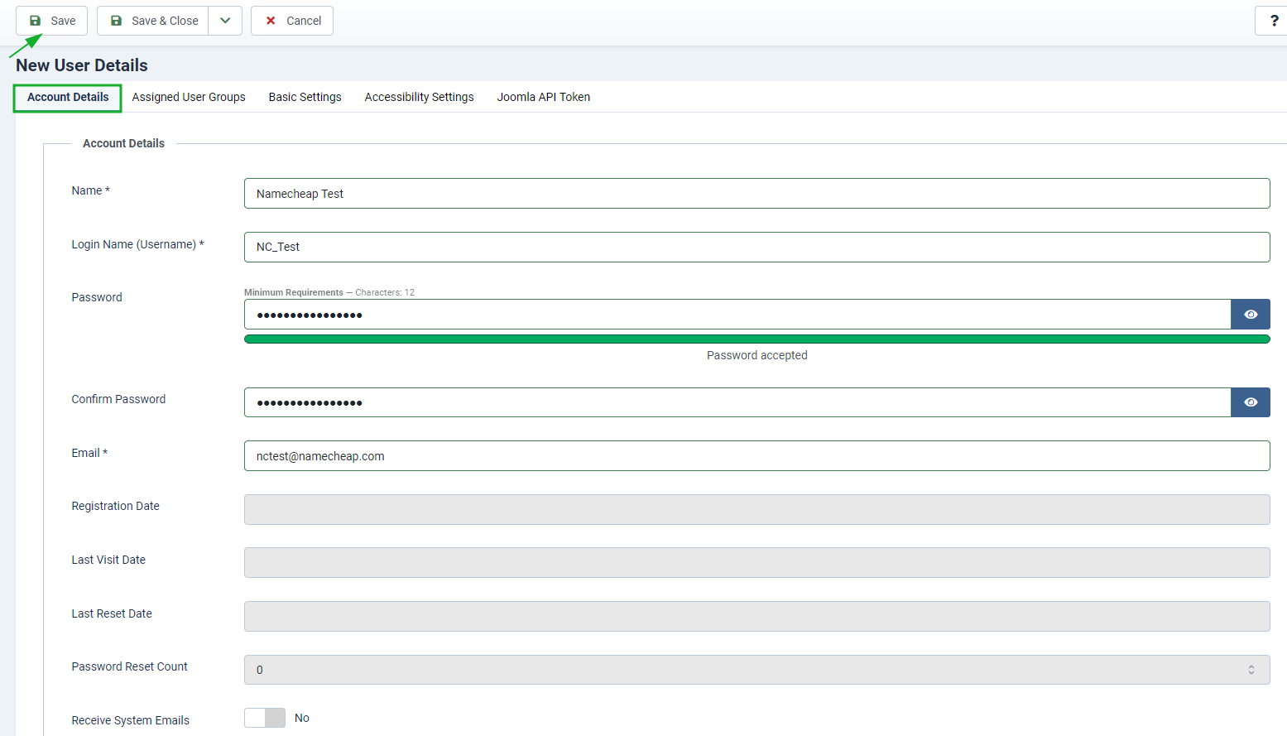The height and width of the screenshot is (736, 1287).
Task: Click the Password Reset Count stepper arrows
Action: click(x=1251, y=670)
